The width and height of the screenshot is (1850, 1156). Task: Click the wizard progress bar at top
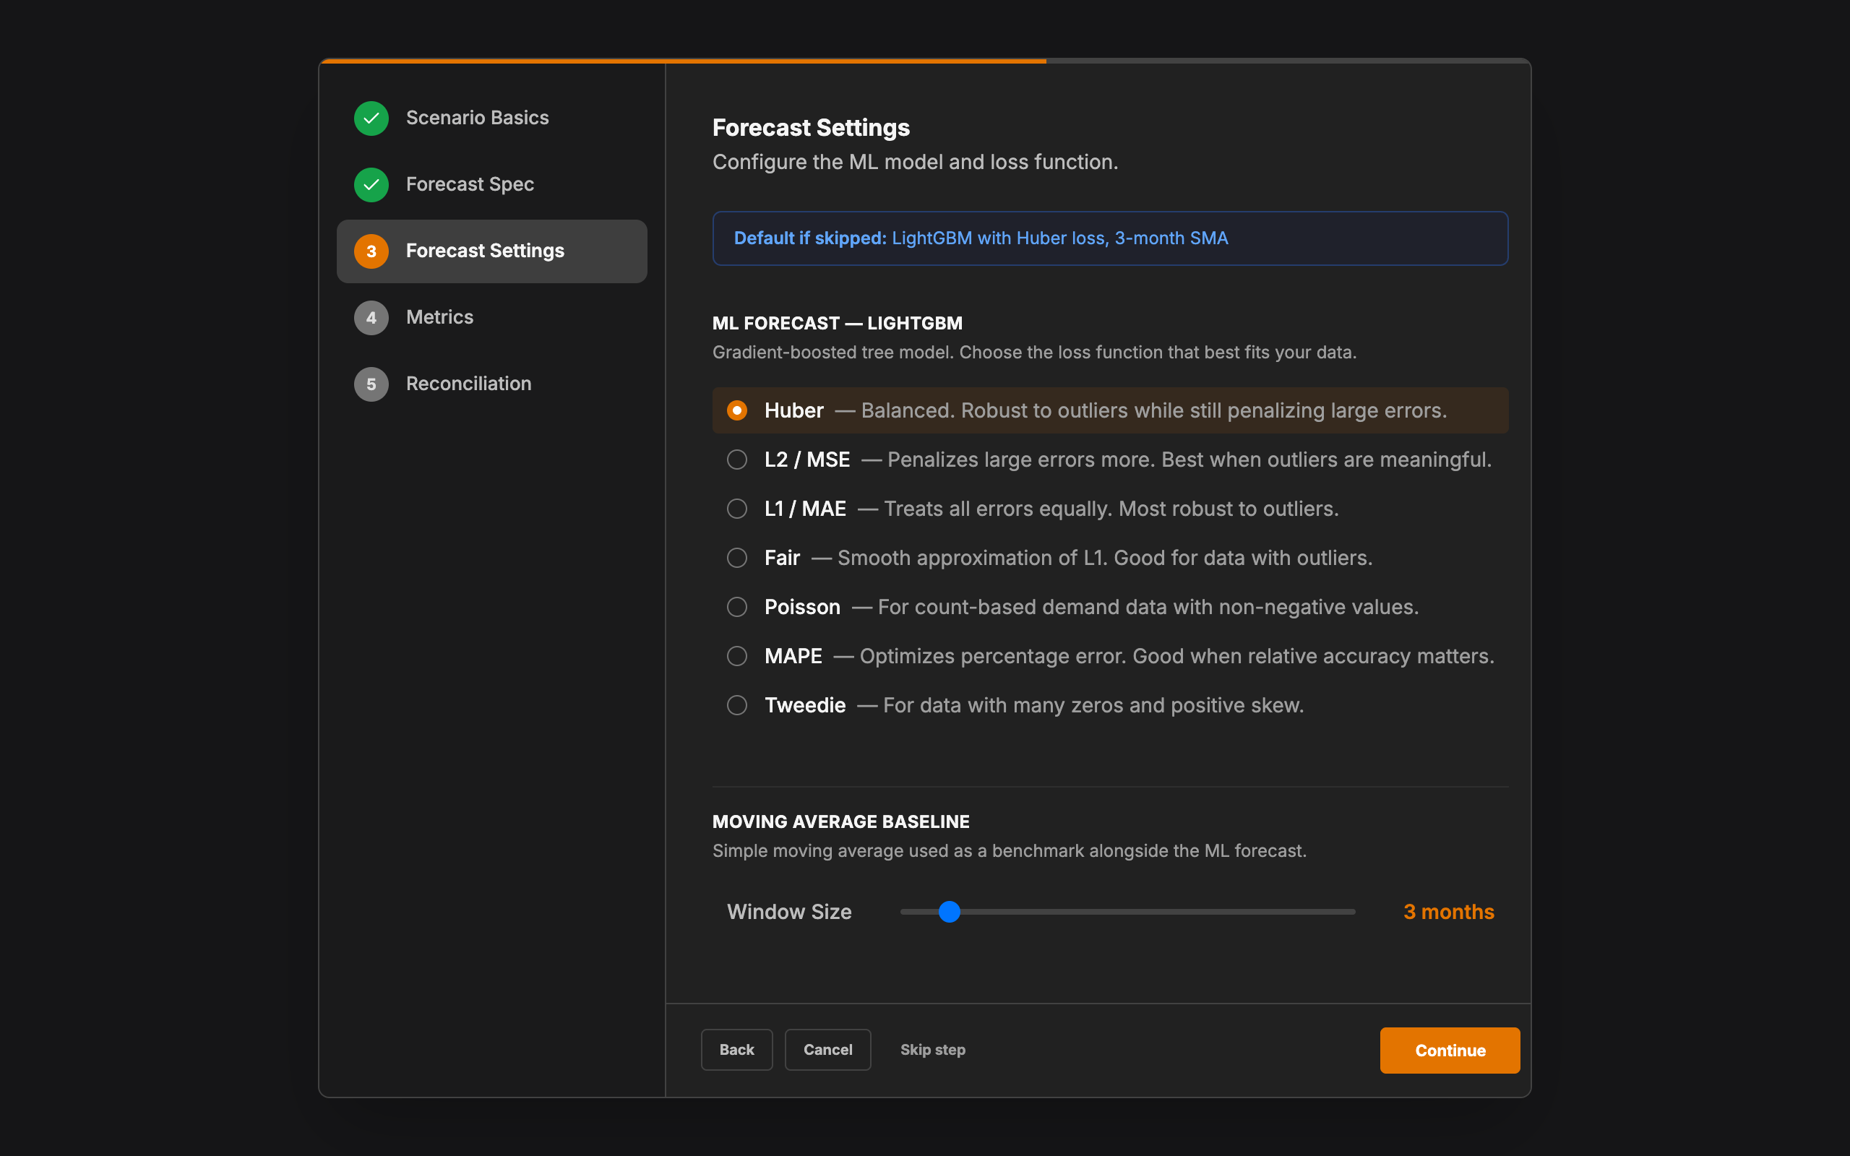[x=925, y=61]
